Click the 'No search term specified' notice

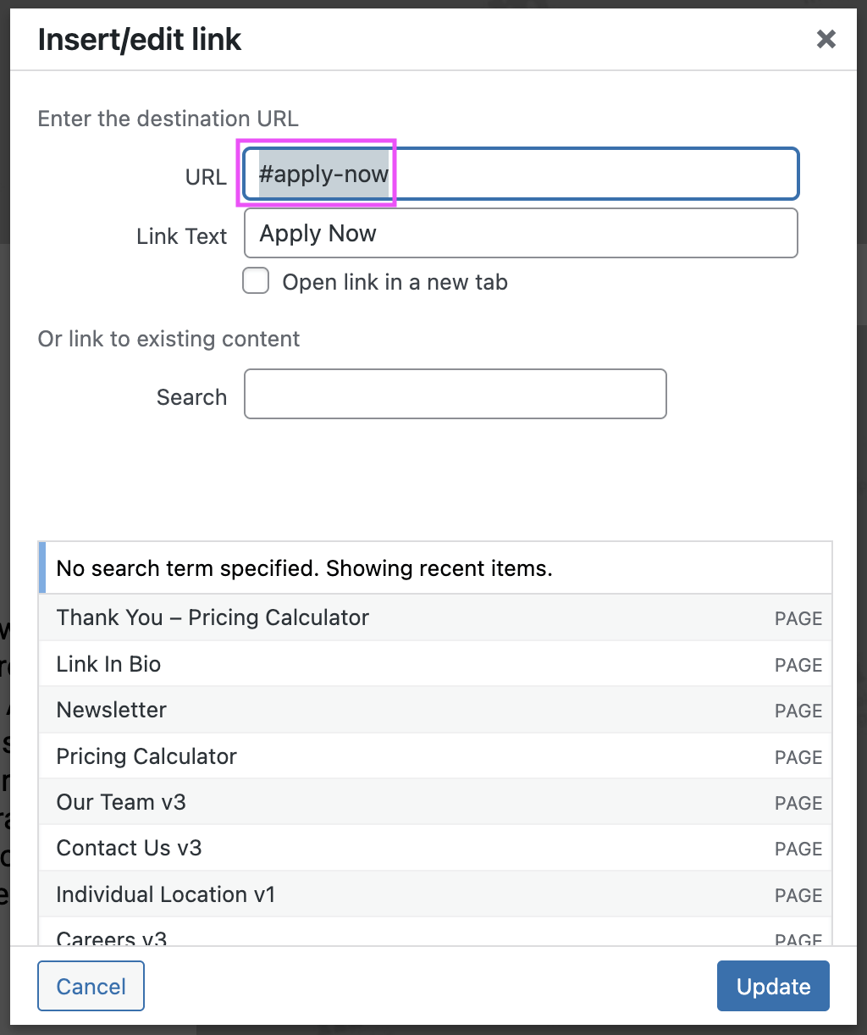click(304, 568)
